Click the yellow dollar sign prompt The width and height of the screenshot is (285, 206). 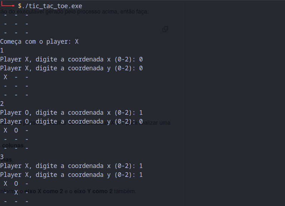tap(20, 6)
